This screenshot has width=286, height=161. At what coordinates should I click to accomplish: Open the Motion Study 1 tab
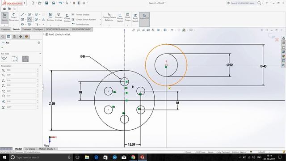click(47, 149)
